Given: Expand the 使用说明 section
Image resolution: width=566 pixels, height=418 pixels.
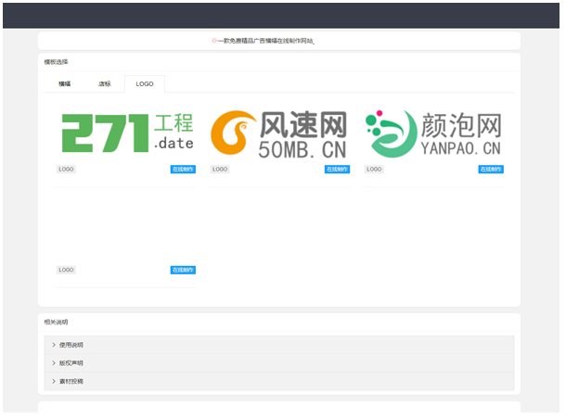Looking at the screenshot, I should coord(71,345).
